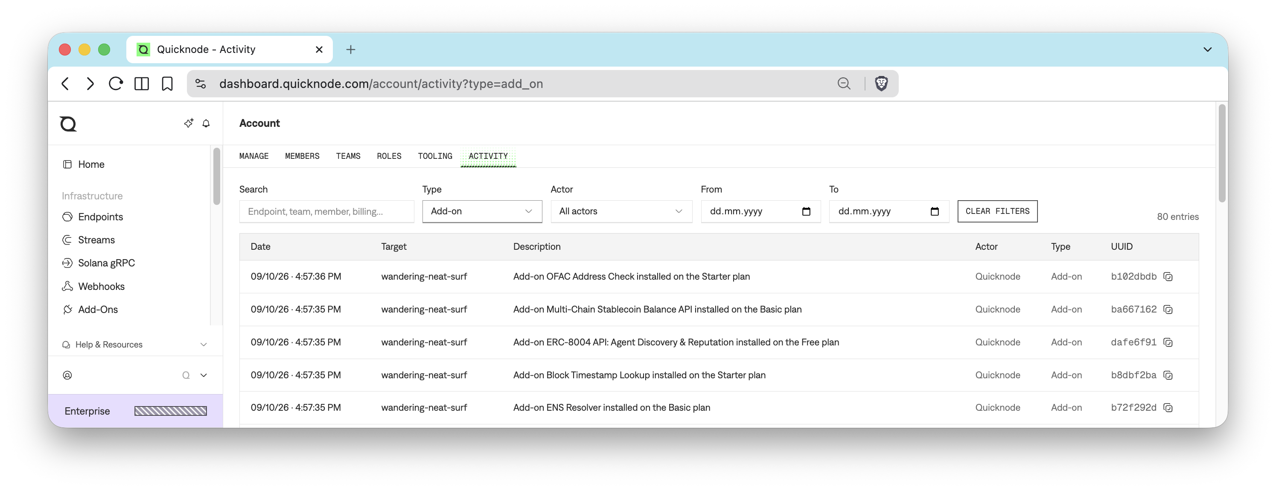
Task: Switch to the TEAMS tab
Action: [x=348, y=156]
